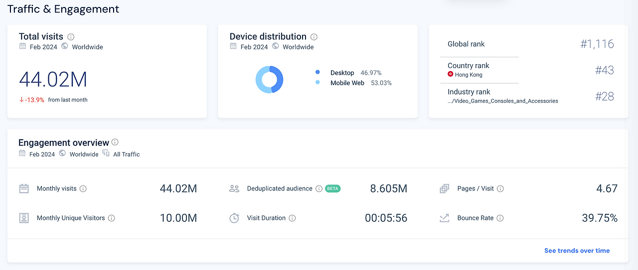This screenshot has height=270, width=638.
Task: Click Global rank value #1,116
Action: tap(597, 44)
